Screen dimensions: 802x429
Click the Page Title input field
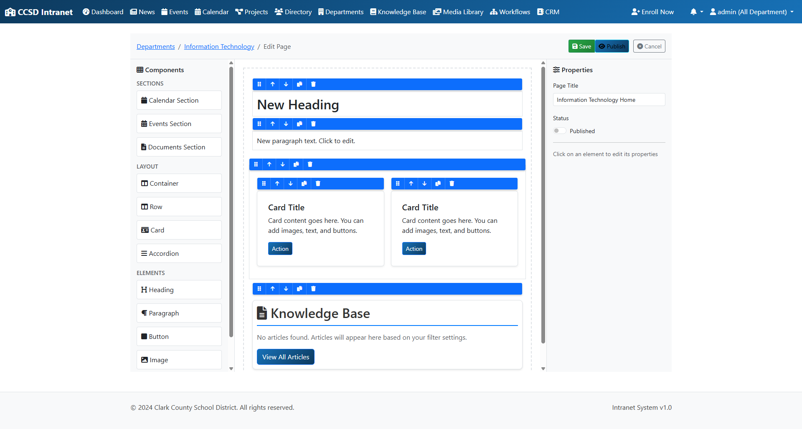coord(609,100)
